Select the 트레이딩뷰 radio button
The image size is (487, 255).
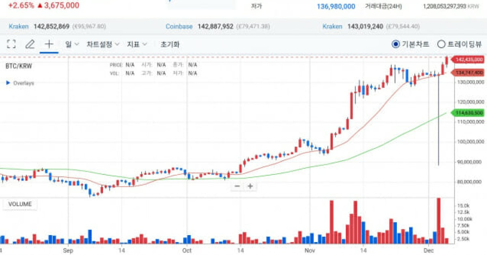(x=441, y=45)
